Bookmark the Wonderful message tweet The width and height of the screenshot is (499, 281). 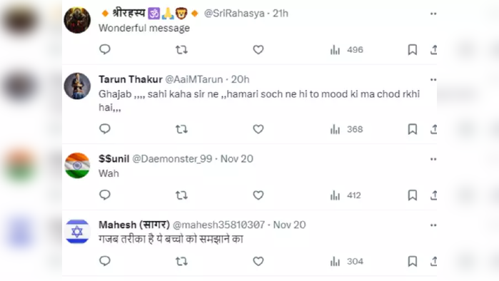(413, 50)
